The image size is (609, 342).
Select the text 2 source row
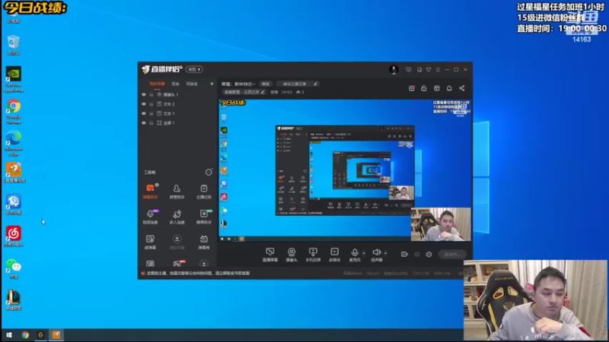(x=177, y=104)
